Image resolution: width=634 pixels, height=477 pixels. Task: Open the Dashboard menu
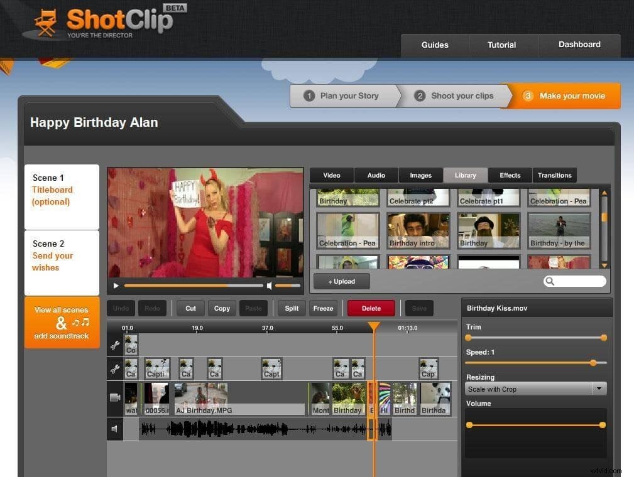click(x=579, y=44)
